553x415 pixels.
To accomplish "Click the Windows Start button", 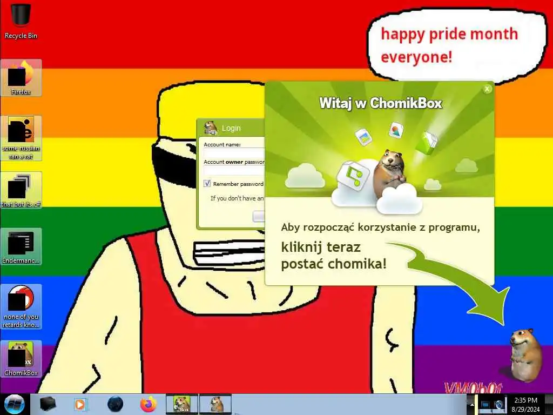I will point(14,404).
